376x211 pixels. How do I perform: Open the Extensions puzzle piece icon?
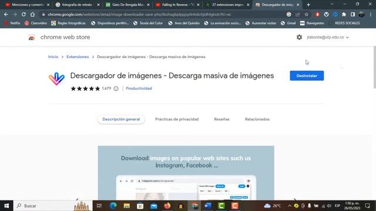click(x=344, y=15)
